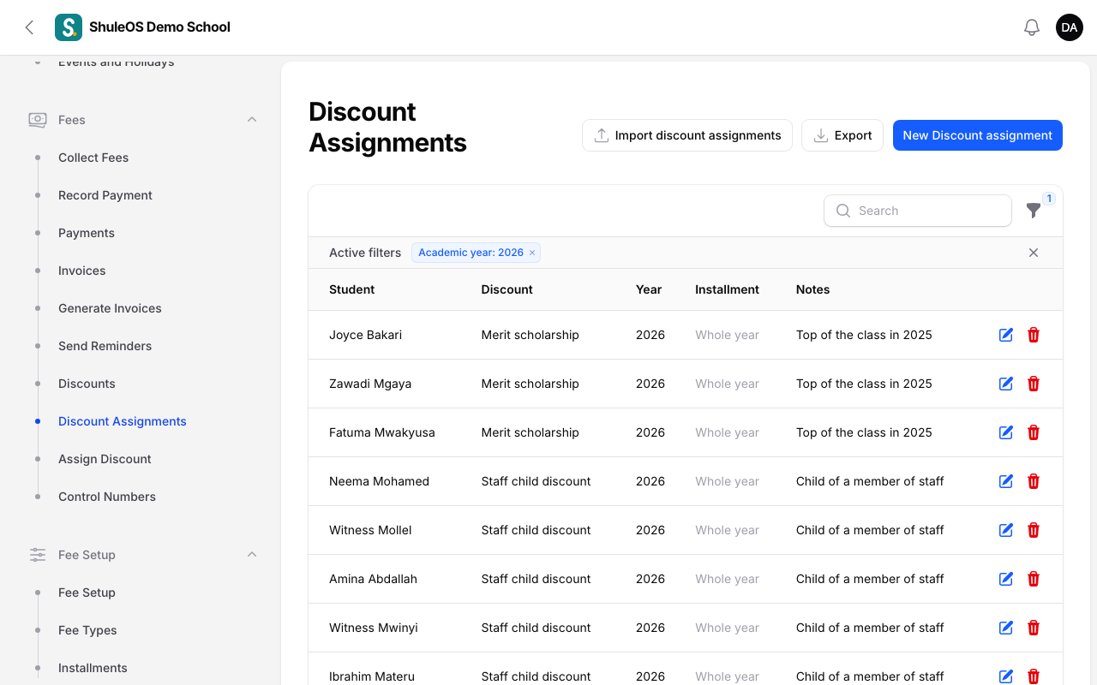Select Discount Assignments sidebar item
The height and width of the screenshot is (685, 1097).
[123, 421]
